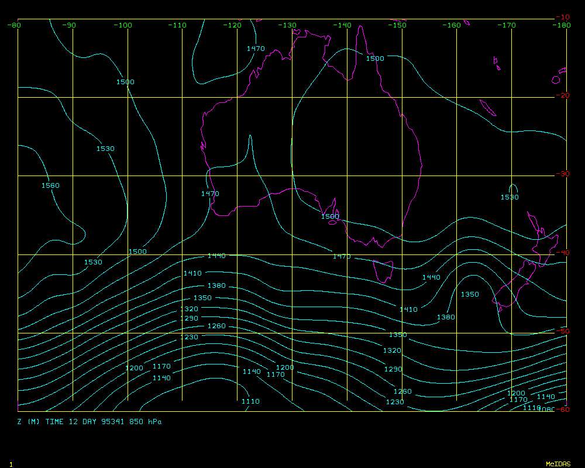
Task: Select the -170 longitude label at top
Action: click(x=507, y=25)
